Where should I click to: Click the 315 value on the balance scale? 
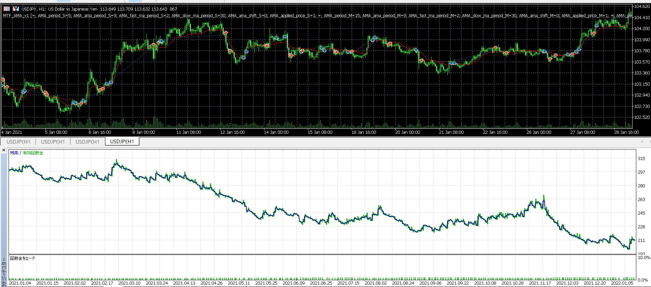[641, 159]
